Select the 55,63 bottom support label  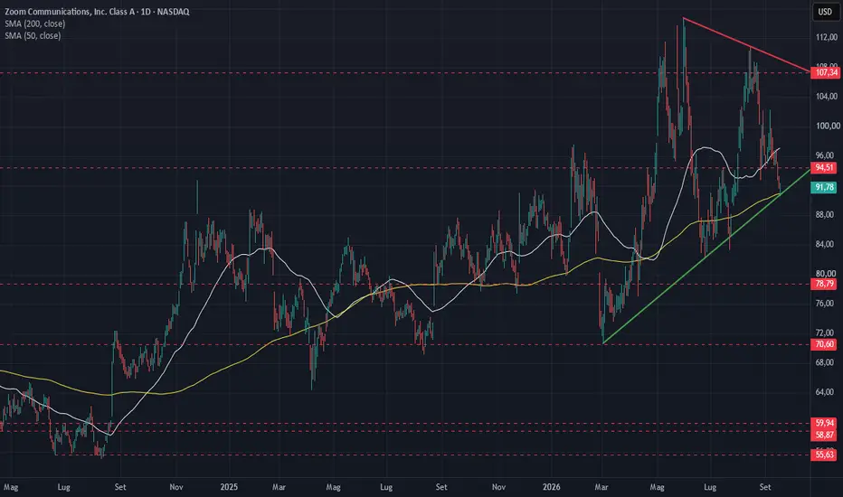click(x=824, y=455)
